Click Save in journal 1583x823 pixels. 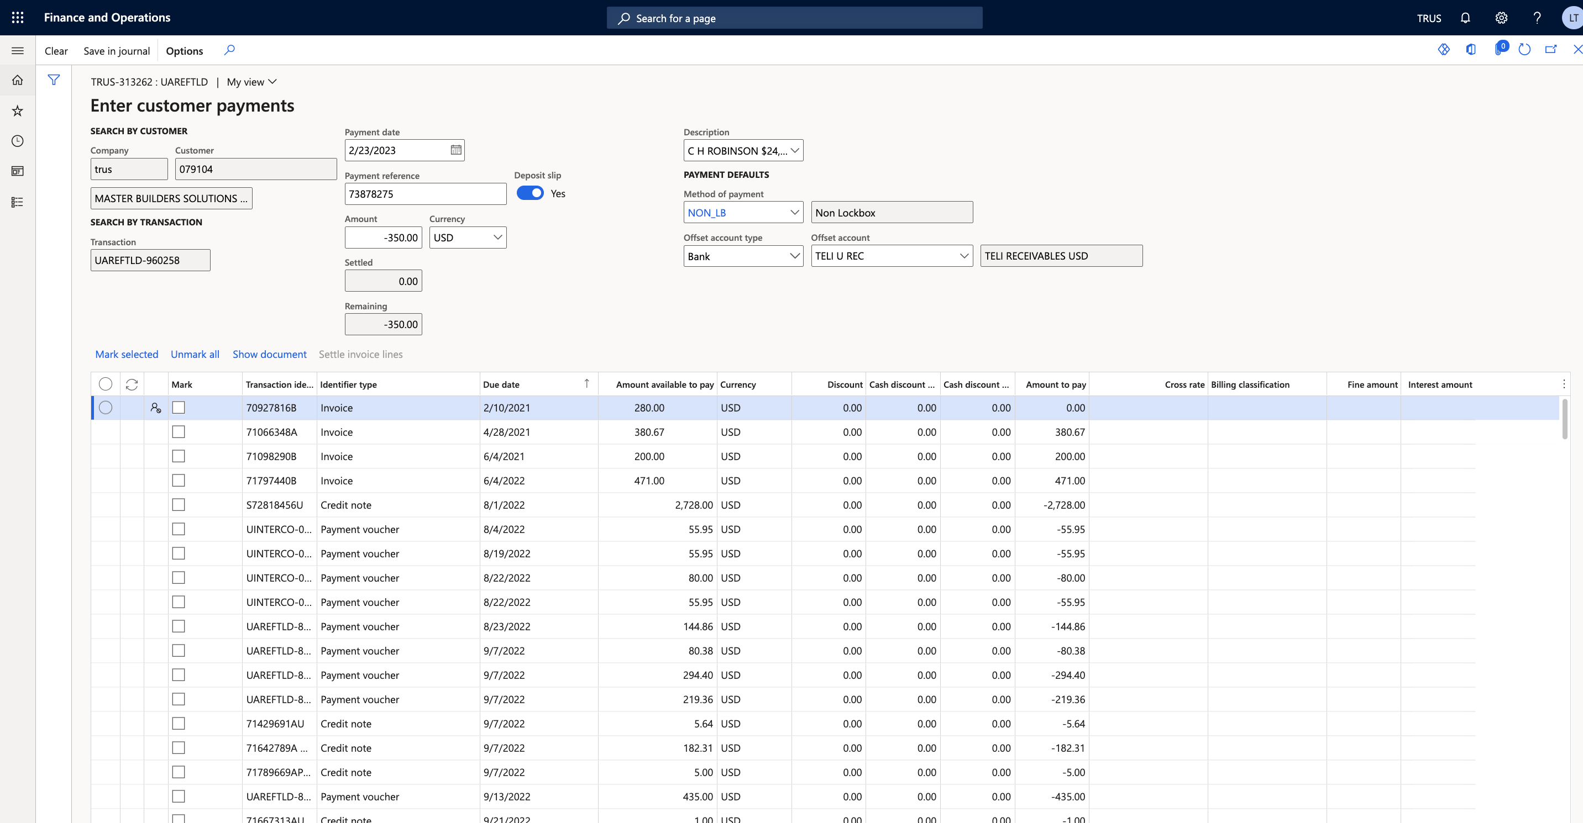[x=117, y=51]
